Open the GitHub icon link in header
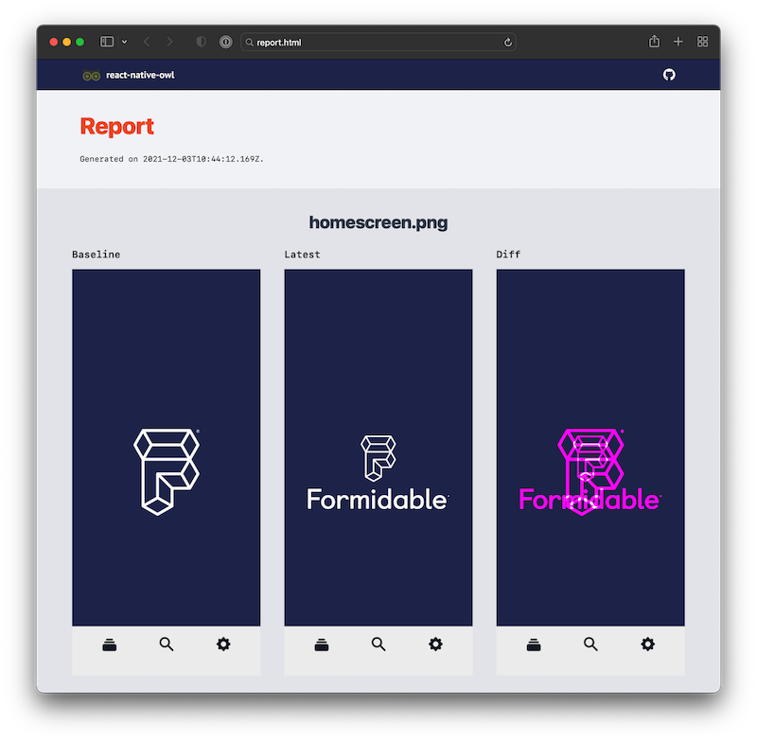757x741 pixels. point(669,75)
